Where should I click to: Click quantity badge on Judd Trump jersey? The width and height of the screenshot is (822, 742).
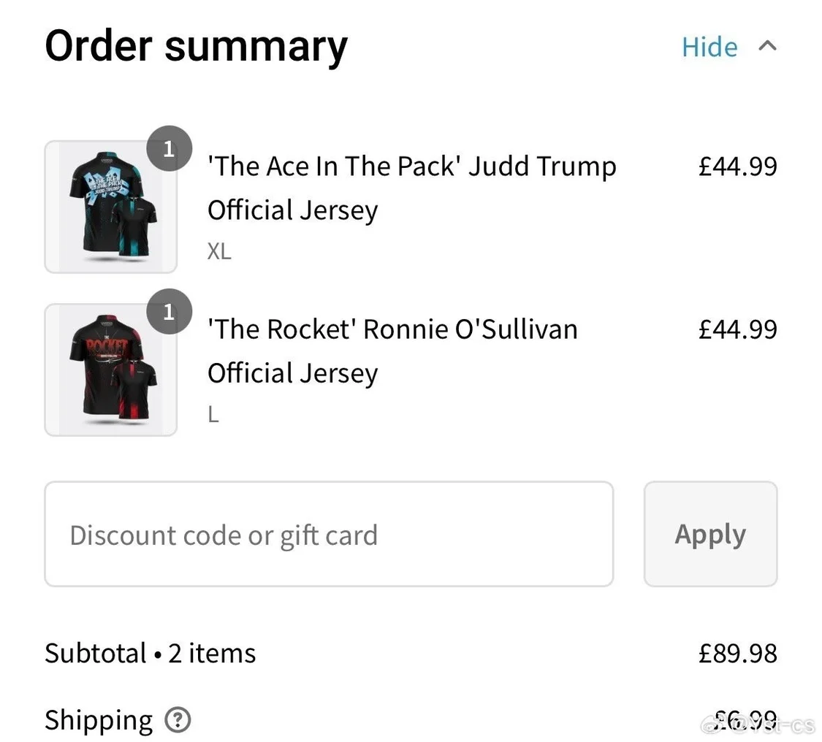(169, 149)
